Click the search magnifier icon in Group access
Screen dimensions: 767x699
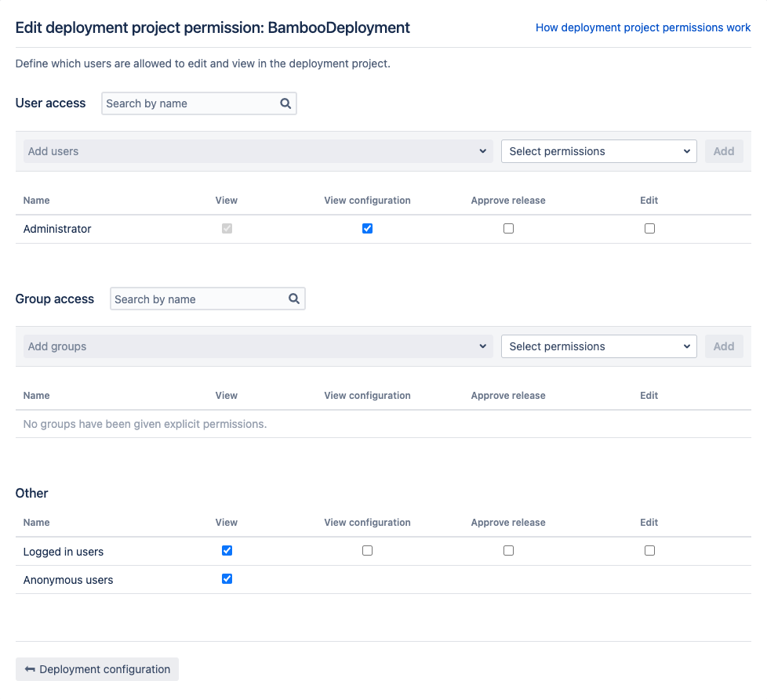tap(294, 299)
